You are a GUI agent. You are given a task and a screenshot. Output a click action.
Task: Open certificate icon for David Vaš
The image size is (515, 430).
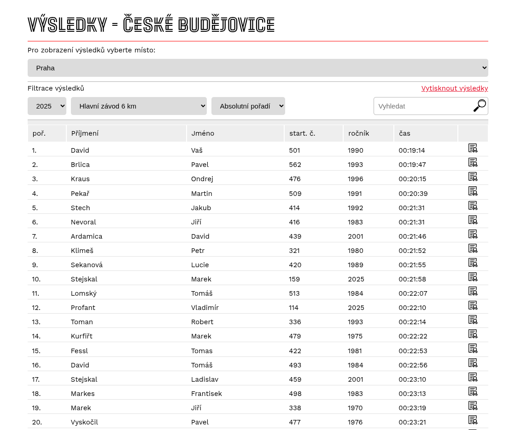(473, 148)
